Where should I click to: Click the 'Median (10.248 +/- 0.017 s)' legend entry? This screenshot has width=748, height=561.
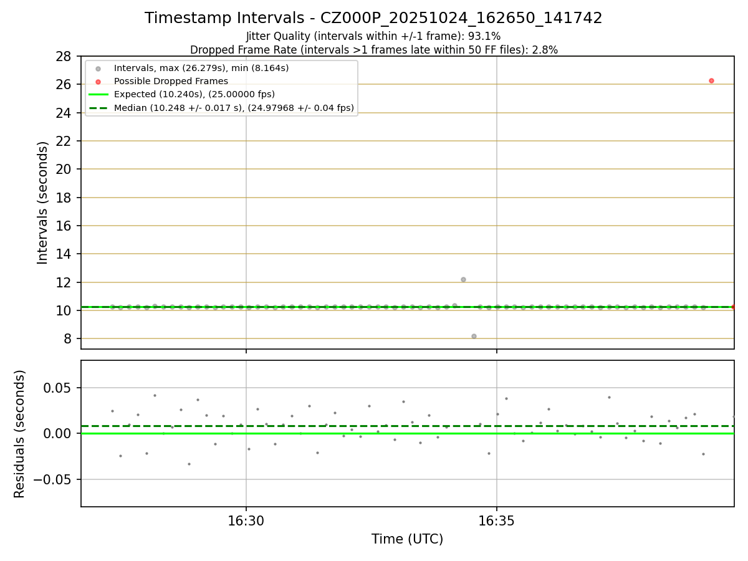pos(234,108)
